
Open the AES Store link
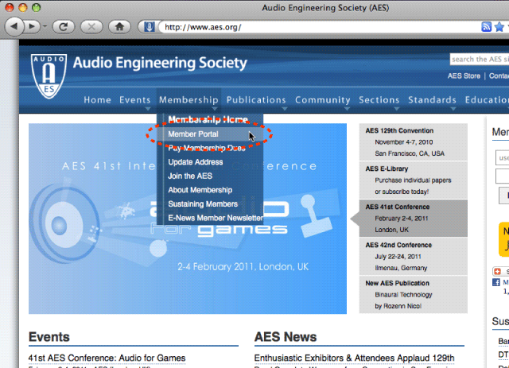(464, 76)
